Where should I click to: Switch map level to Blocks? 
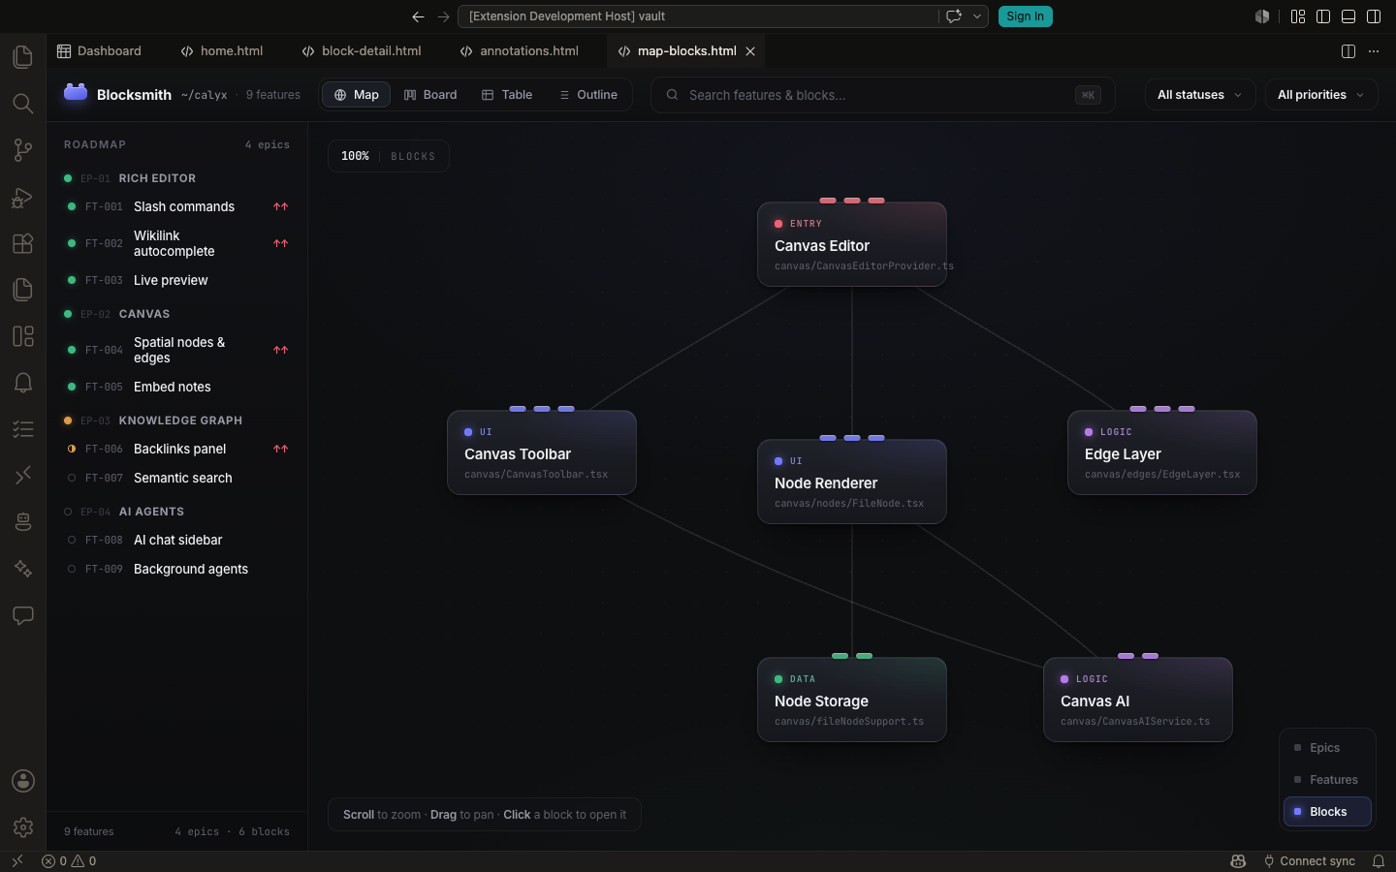pyautogui.click(x=1327, y=812)
